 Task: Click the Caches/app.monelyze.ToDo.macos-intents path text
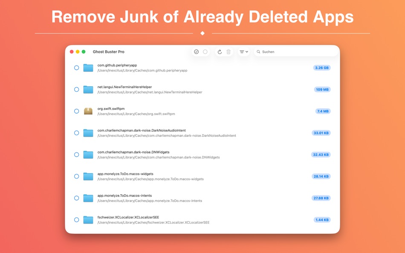pyautogui.click(x=150, y=201)
